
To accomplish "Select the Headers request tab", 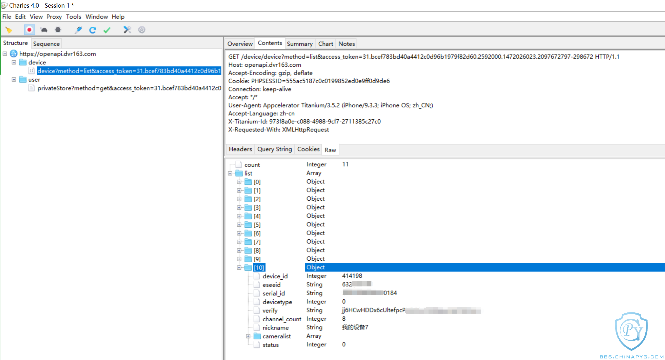I will tap(240, 149).
